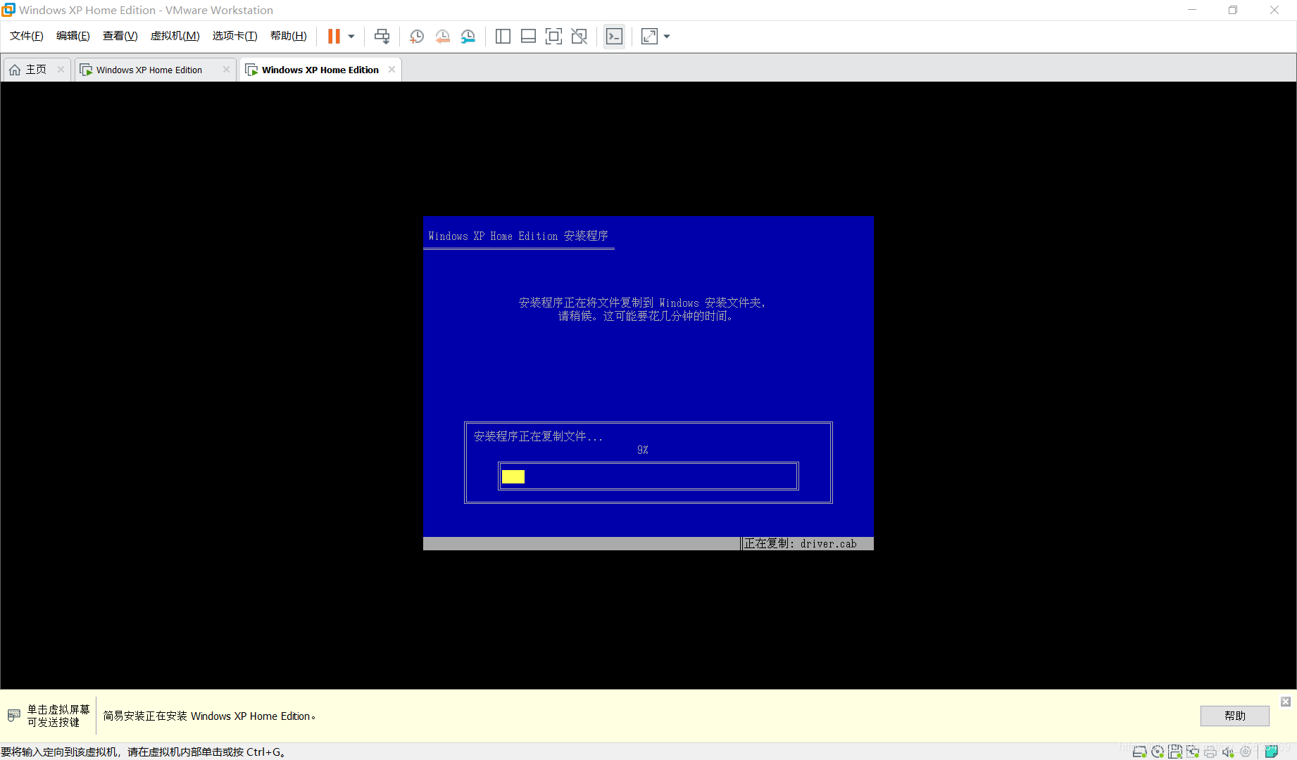Minimize the VMware Workstation window

coord(1192,10)
